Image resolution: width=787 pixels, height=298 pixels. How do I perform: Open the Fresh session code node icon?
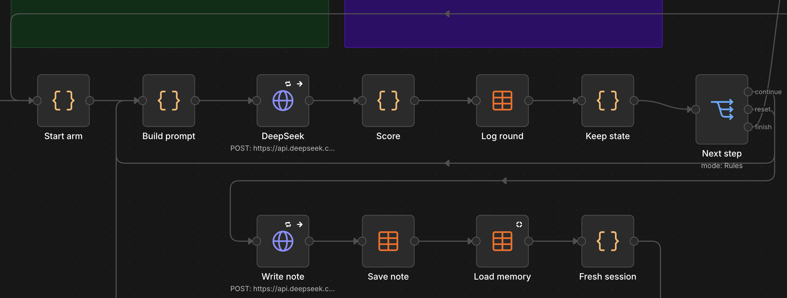point(607,241)
